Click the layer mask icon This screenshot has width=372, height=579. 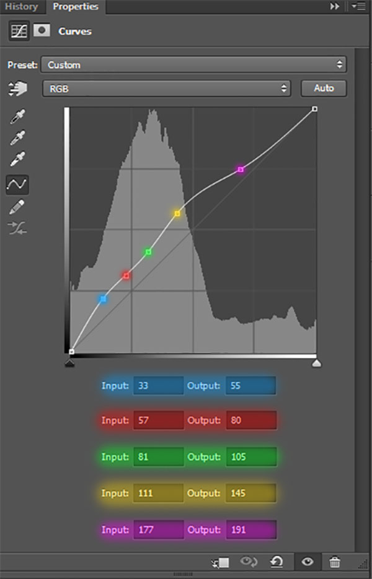[42, 30]
